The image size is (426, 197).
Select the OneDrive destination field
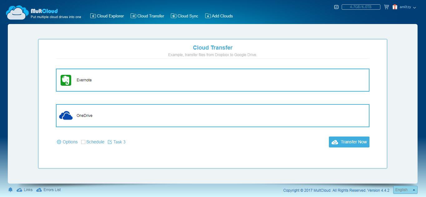[213, 116]
